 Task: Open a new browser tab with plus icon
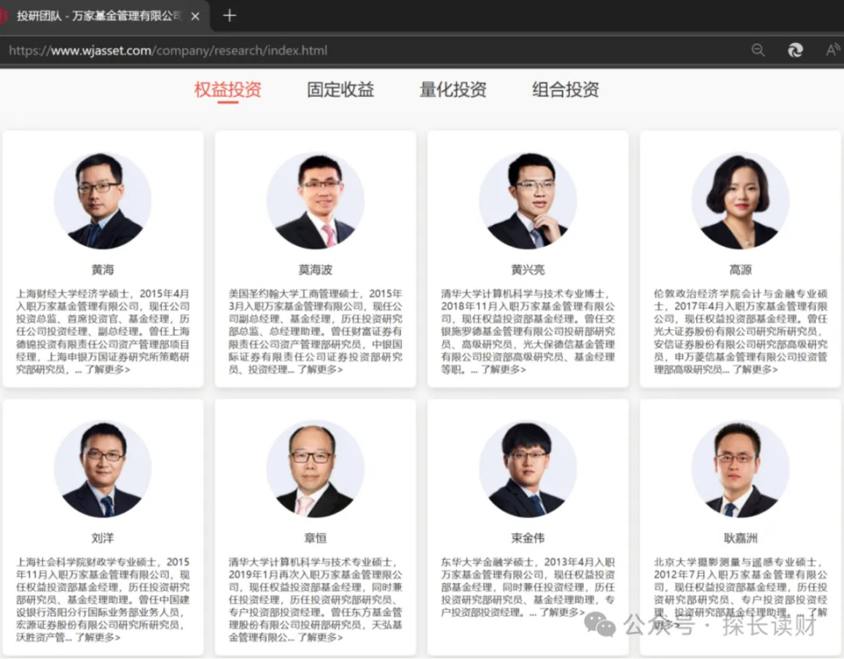(229, 16)
